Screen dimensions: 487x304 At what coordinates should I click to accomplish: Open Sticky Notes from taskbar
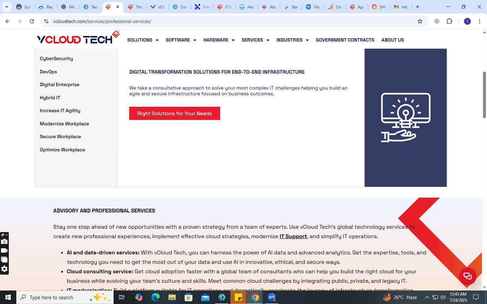(x=238, y=297)
